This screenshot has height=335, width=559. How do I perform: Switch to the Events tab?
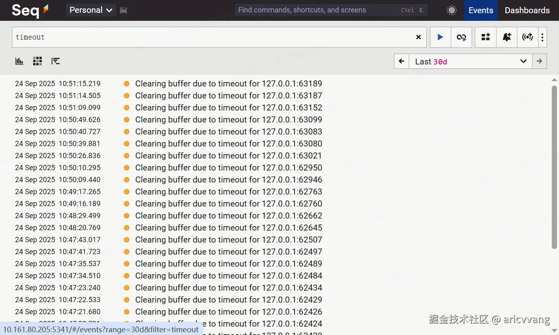tap(481, 10)
